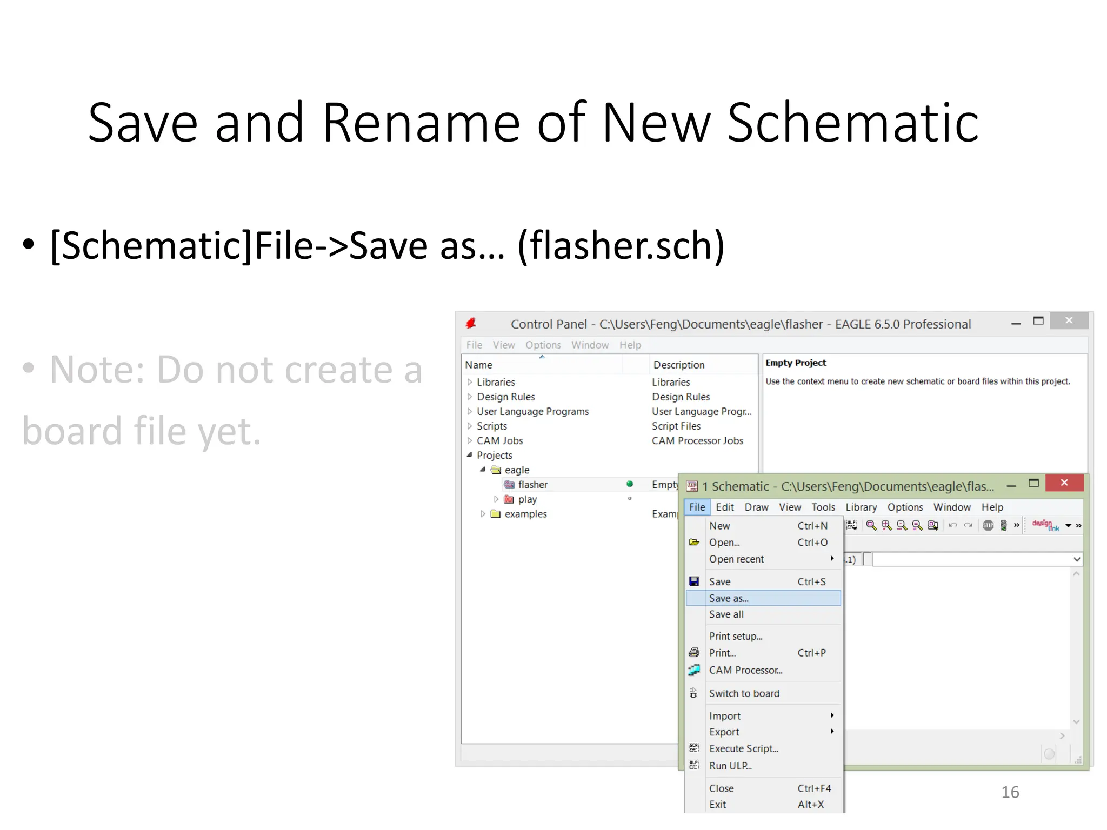Open the command line history dropdown
Viewport: 1107px width, 830px height.
tap(1077, 559)
